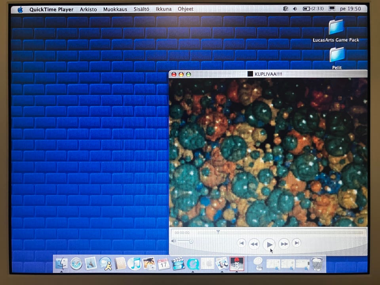Screen dimensions: 380x285
Task: Open the Sisältö menu
Action: coord(141,9)
